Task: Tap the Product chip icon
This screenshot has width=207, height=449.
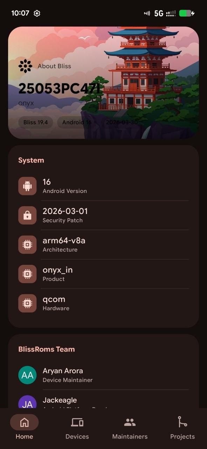Action: coord(27,274)
